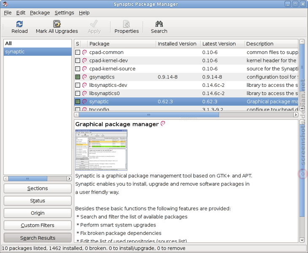Click the Origin filter button
The image size is (308, 253).
38,213
